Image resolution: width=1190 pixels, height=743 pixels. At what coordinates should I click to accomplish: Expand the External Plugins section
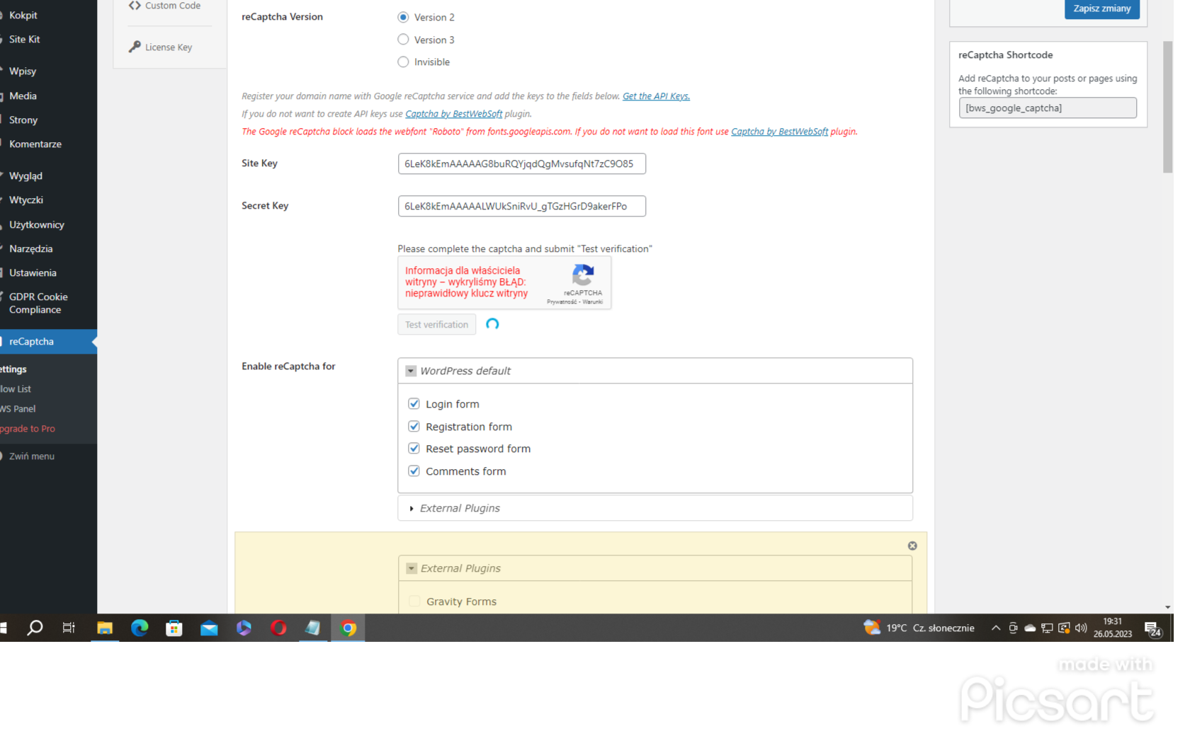tap(412, 508)
